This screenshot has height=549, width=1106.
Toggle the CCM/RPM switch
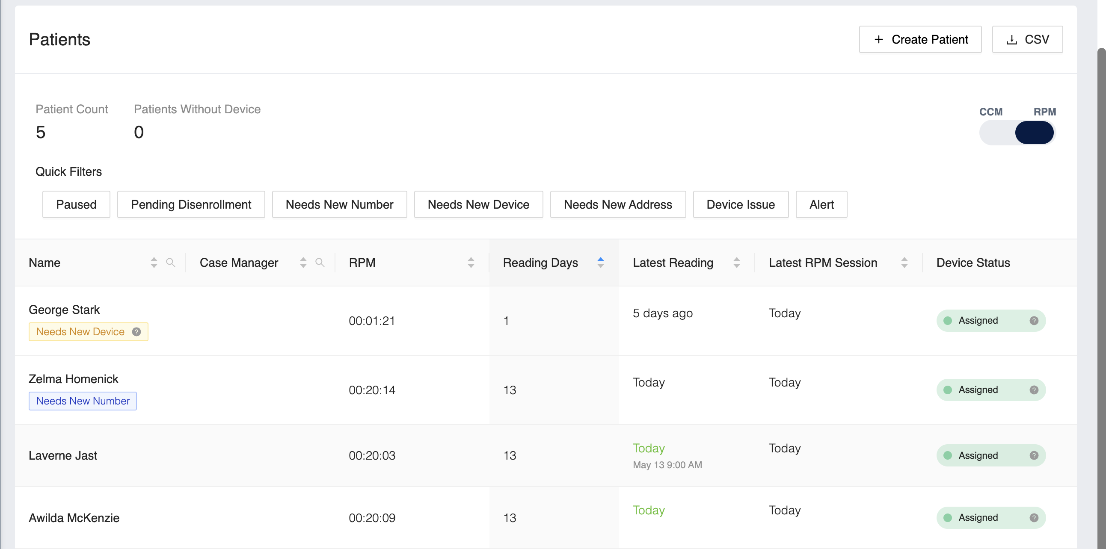(1017, 133)
